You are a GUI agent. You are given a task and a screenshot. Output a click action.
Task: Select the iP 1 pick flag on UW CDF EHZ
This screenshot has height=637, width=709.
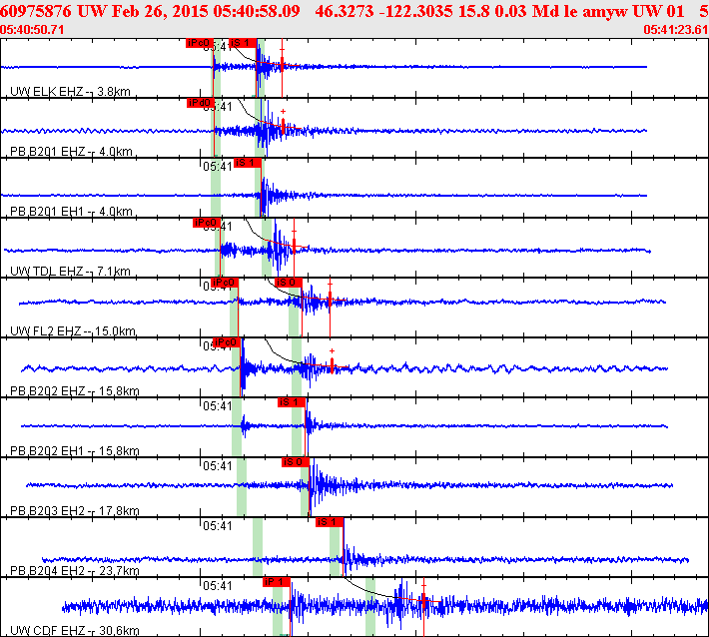(x=277, y=582)
